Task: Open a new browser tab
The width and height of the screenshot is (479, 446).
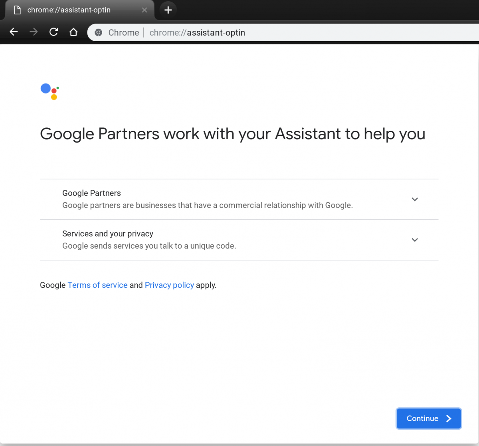Action: [x=168, y=10]
